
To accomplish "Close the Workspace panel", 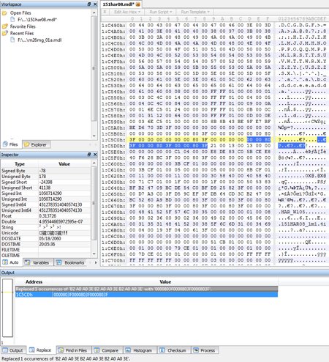I will point(95,4).
